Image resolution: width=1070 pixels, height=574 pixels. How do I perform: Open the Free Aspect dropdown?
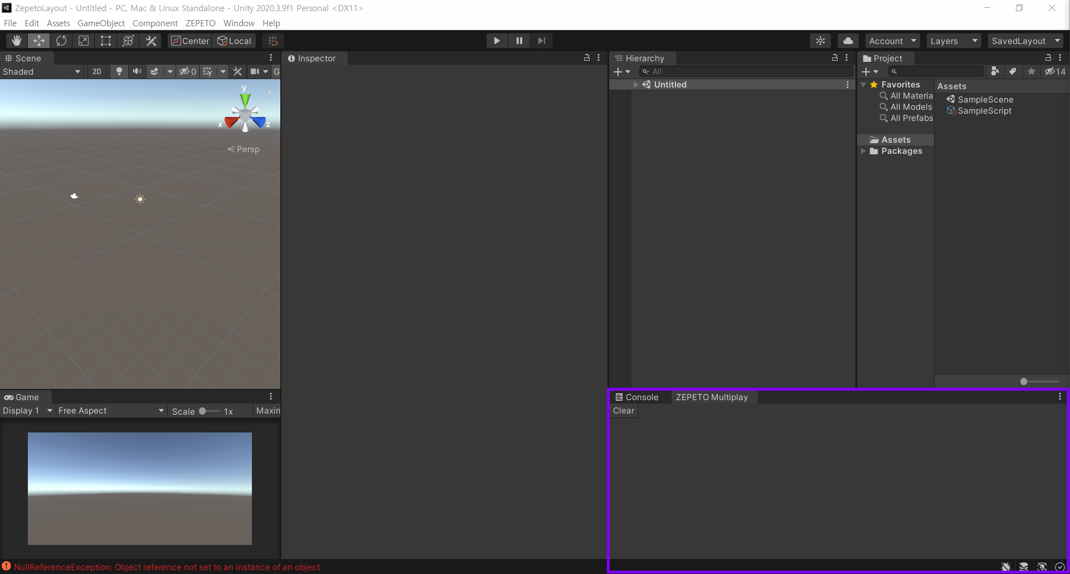[111, 411]
